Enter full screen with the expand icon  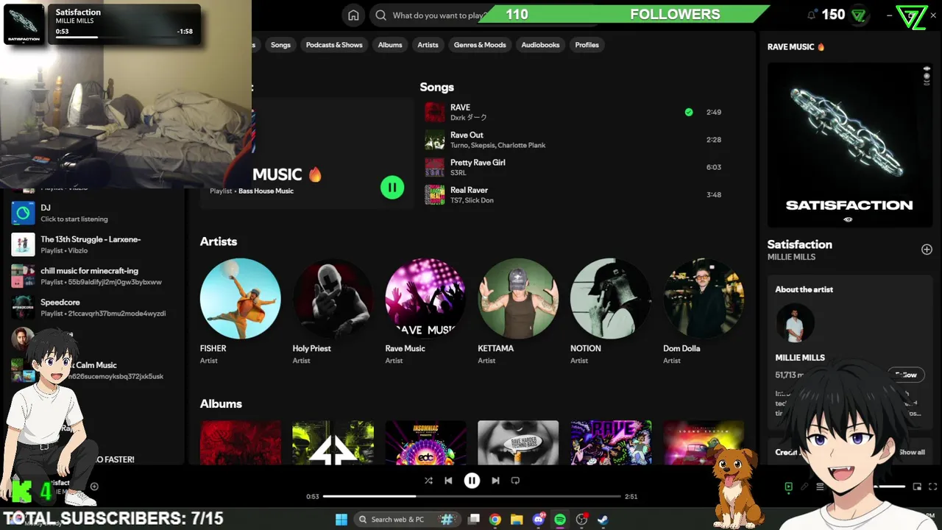(933, 487)
